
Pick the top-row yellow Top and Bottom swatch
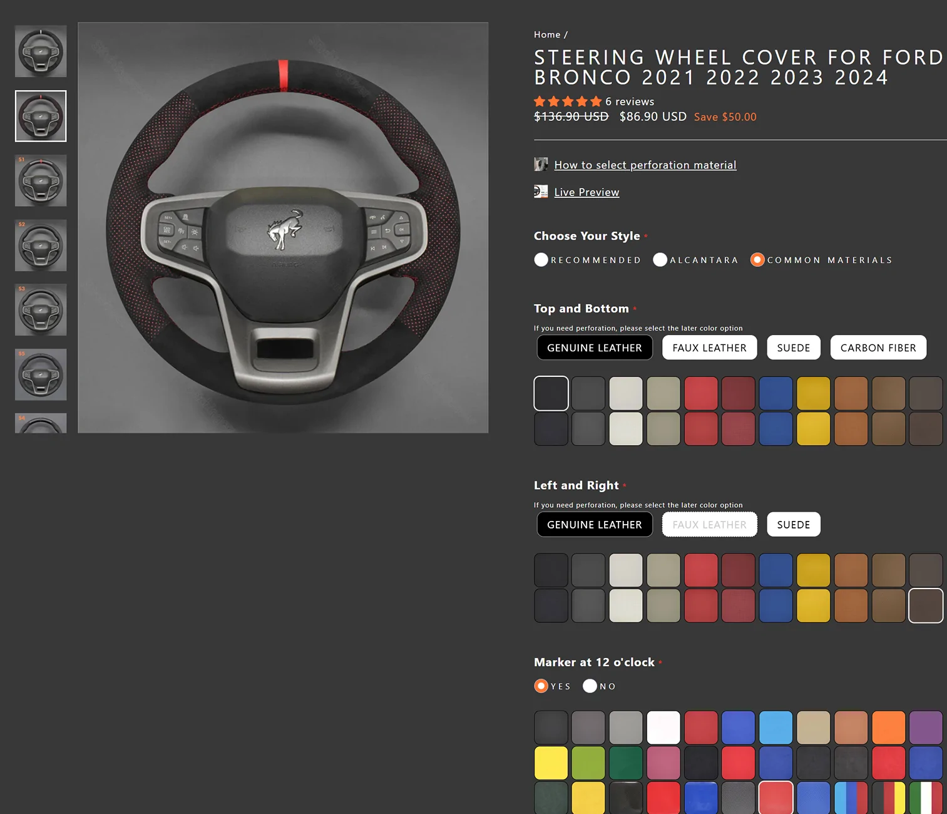814,393
